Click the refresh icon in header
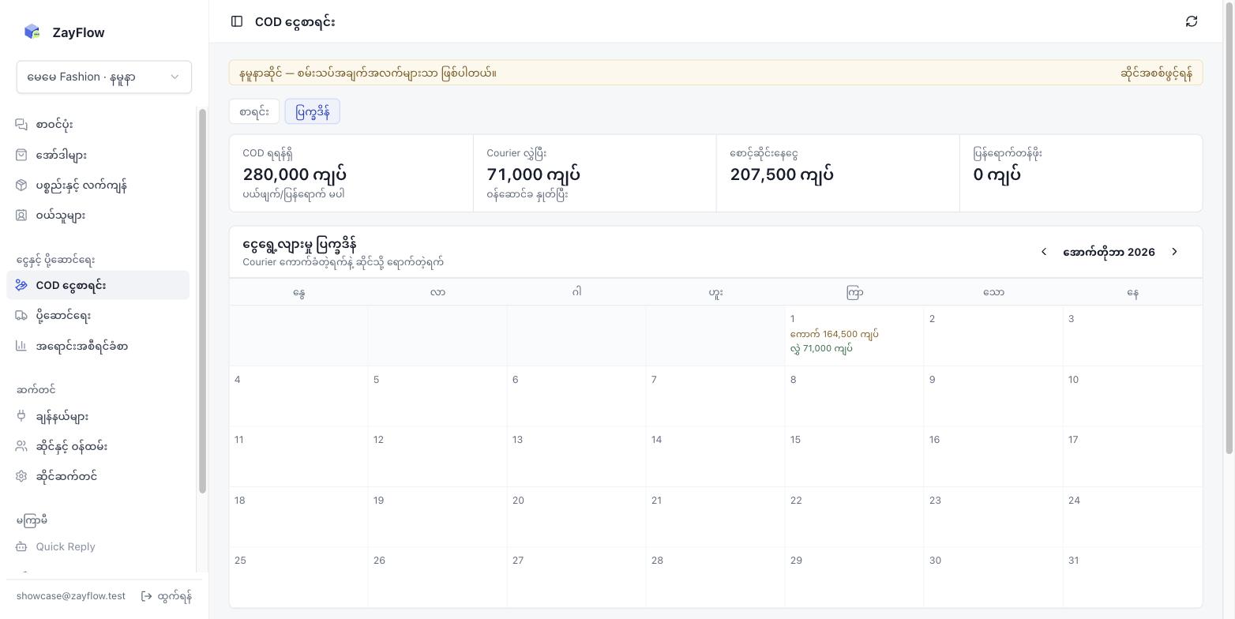 point(1192,21)
